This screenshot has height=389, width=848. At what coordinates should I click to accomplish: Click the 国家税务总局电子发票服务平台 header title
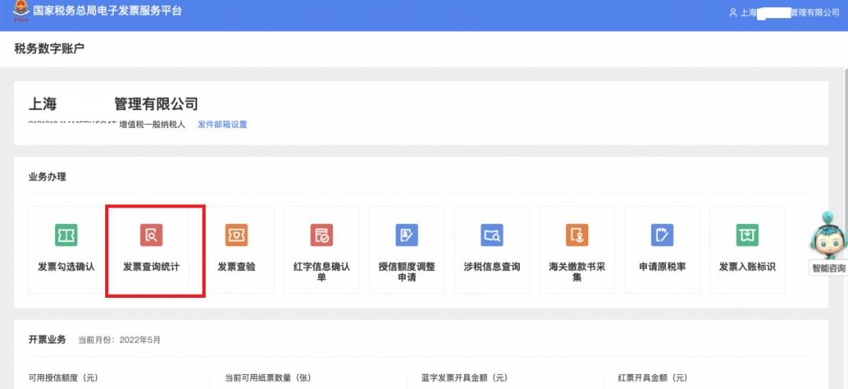coord(108,12)
